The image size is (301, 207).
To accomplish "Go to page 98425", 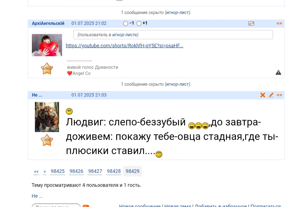I will [x=58, y=171].
